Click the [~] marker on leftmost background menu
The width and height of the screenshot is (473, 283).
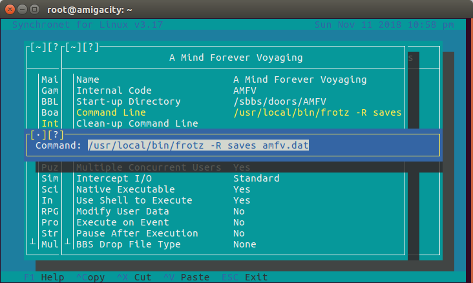[38, 47]
